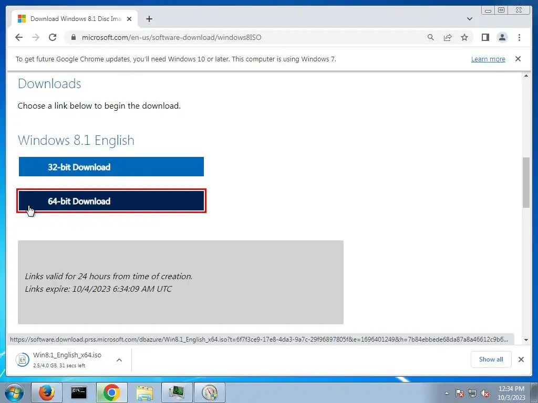Click the page scrollbar down arrow

coord(526,340)
